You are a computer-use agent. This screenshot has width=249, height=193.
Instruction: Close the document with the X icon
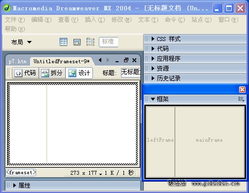(134, 60)
